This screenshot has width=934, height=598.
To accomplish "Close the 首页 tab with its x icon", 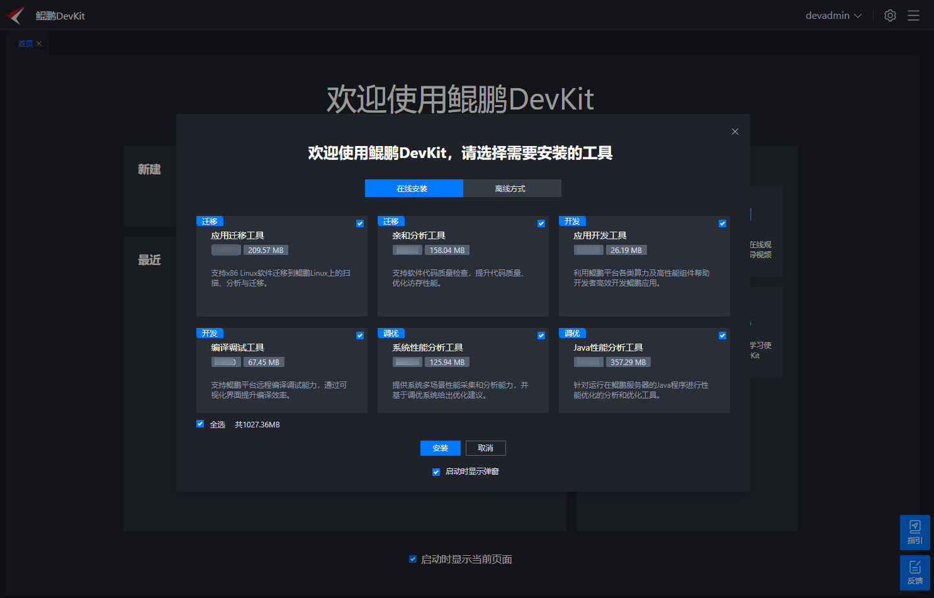I will point(39,43).
